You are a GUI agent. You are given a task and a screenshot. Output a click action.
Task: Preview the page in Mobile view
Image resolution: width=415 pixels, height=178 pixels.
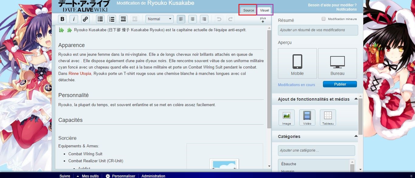click(297, 64)
